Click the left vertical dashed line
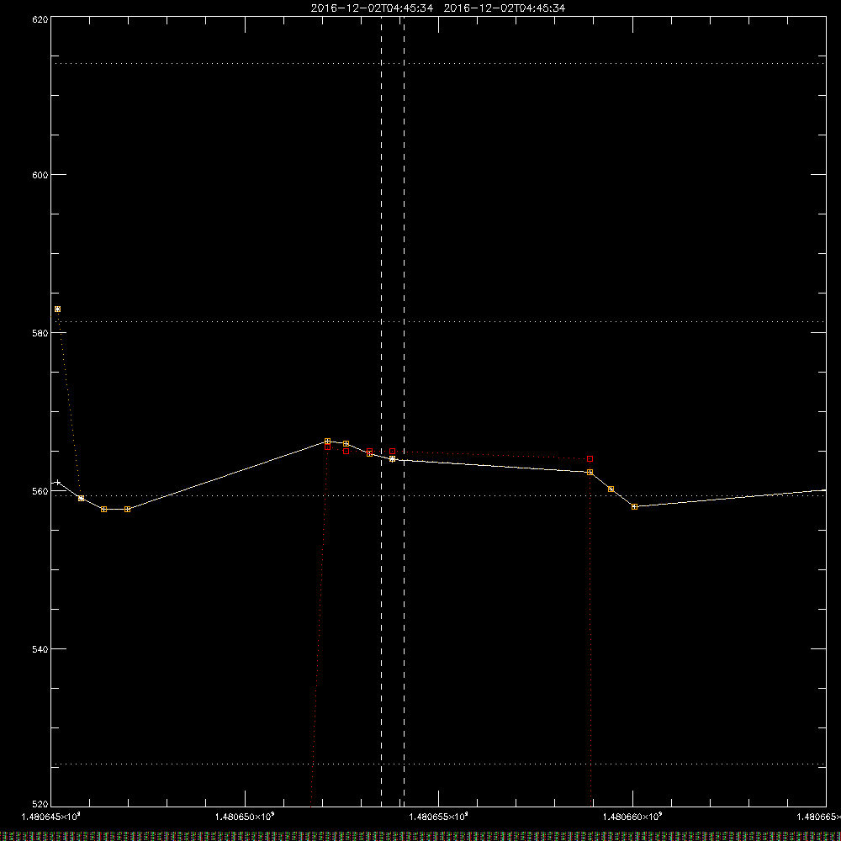Viewport: 841px width, 841px height. click(x=381, y=410)
